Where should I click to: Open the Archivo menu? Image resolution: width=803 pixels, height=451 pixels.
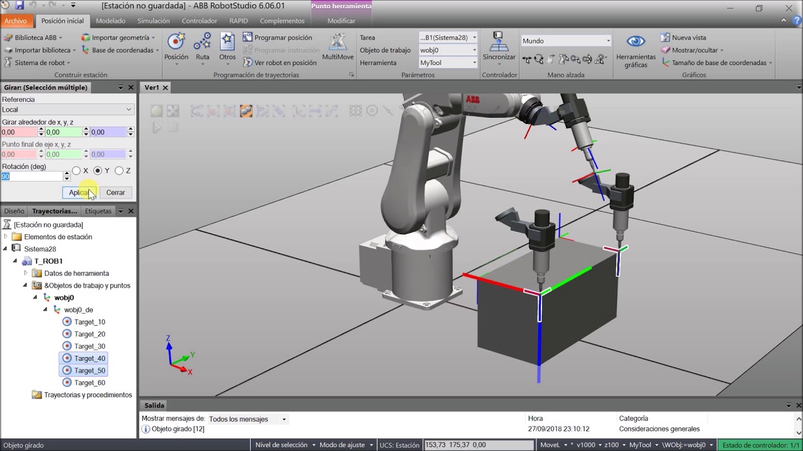(16, 21)
